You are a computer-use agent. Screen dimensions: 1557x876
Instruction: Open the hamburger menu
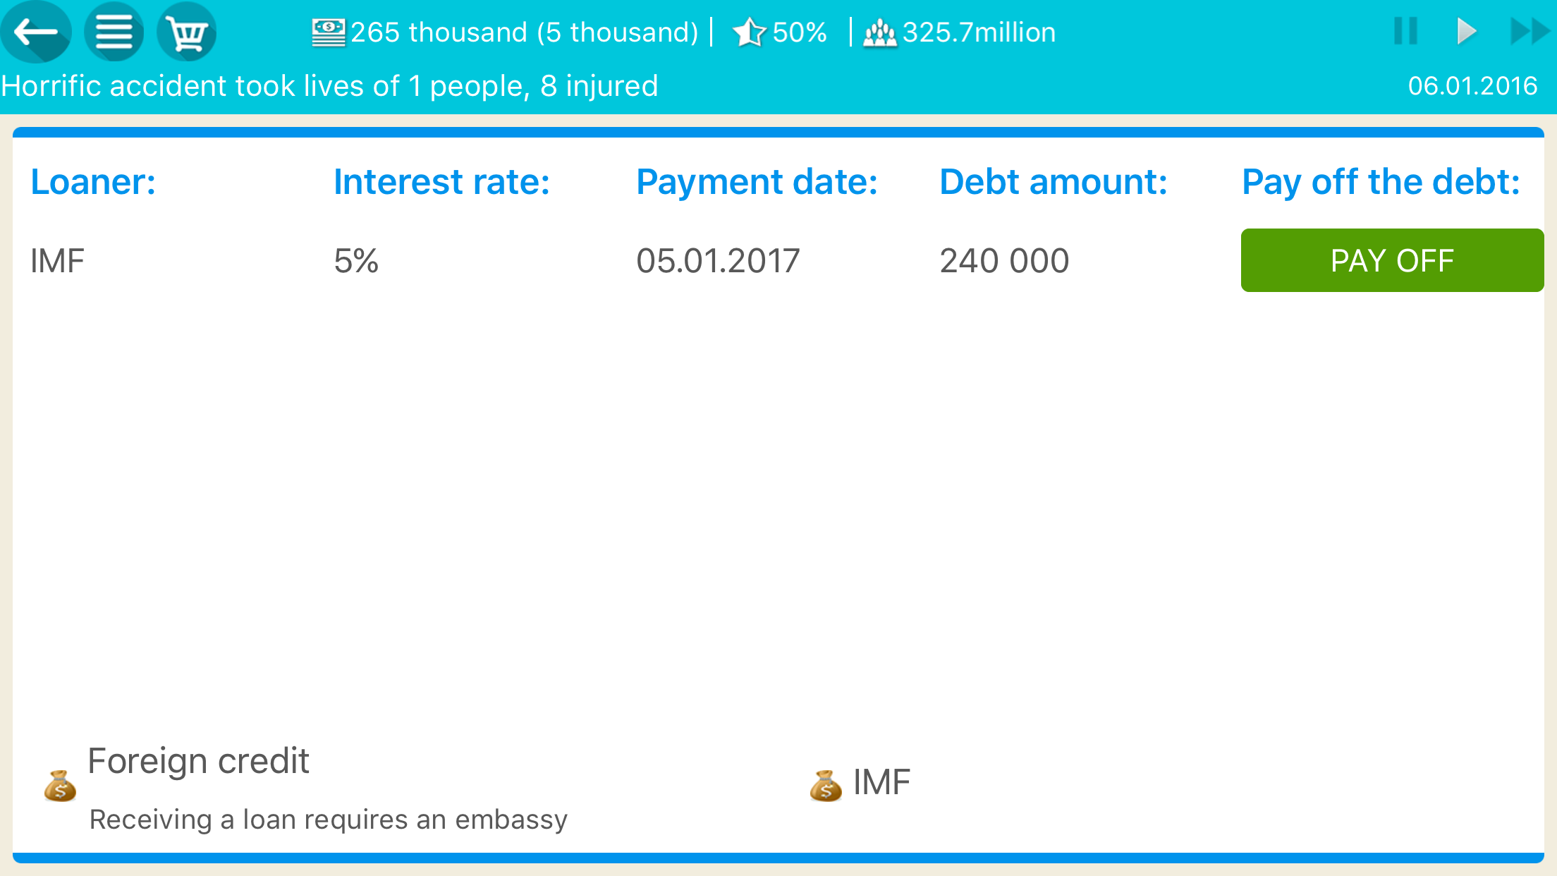[x=114, y=32]
